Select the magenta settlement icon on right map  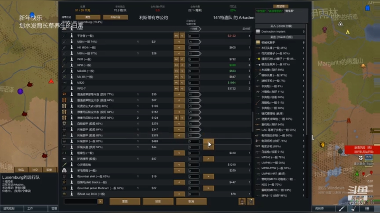pos(325,30)
